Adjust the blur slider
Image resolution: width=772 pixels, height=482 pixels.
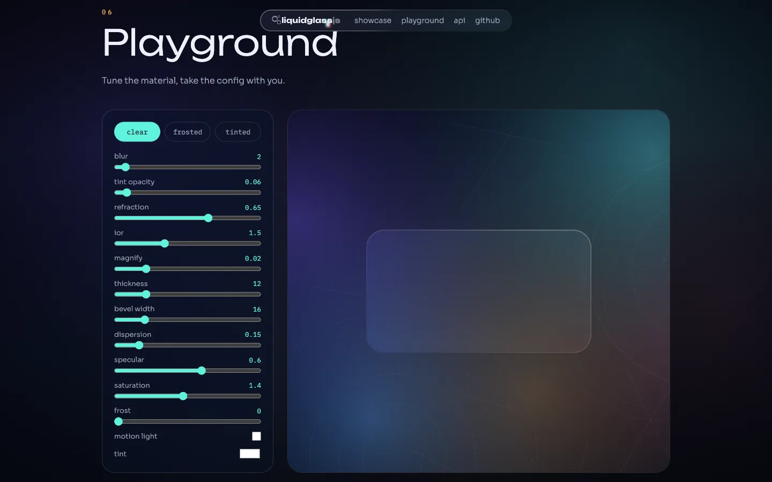188,167
